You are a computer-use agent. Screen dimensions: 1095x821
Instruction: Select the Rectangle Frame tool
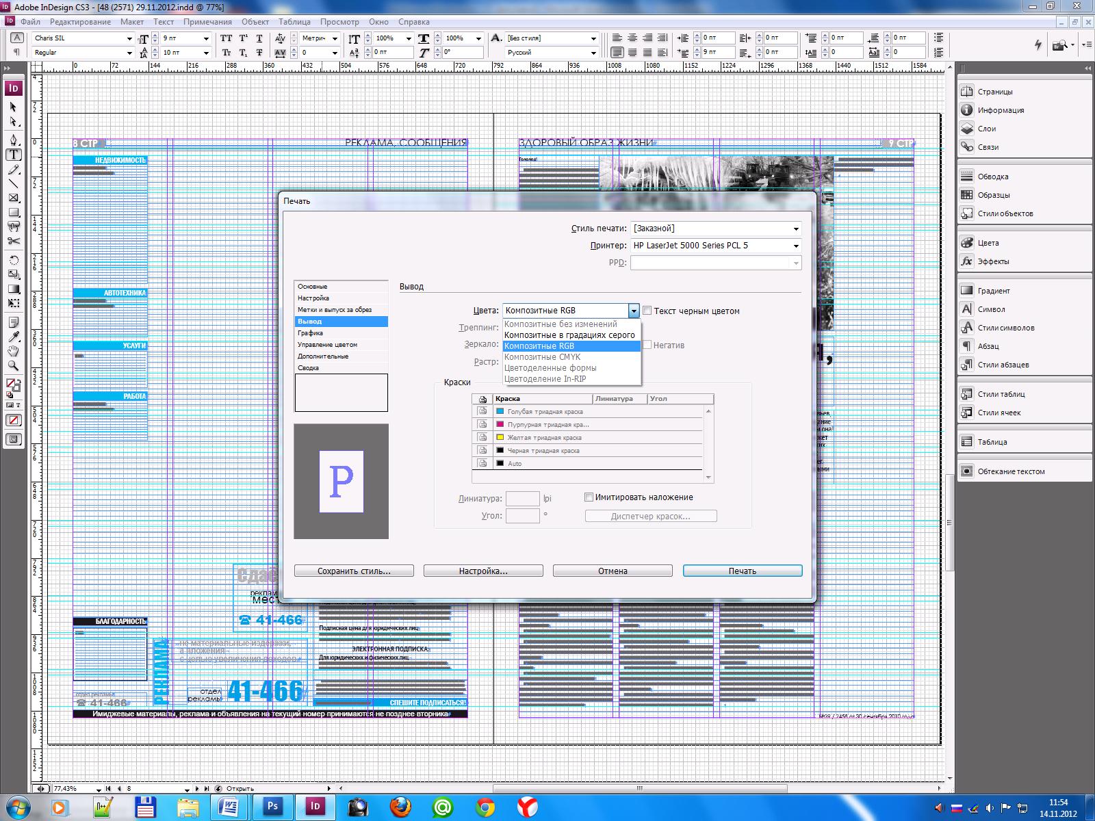(x=13, y=198)
